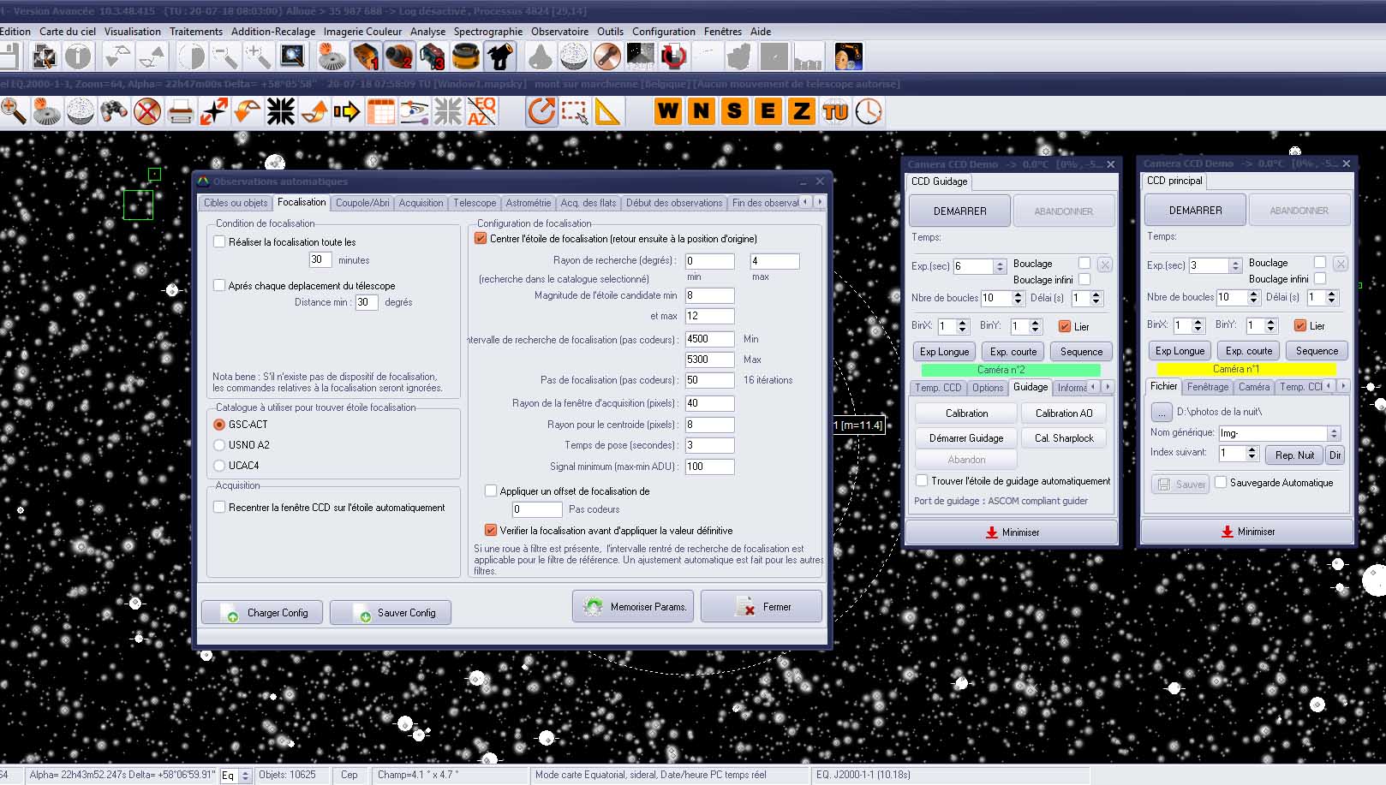Click the Sauver Config button
This screenshot has height=785, width=1386.
click(391, 613)
